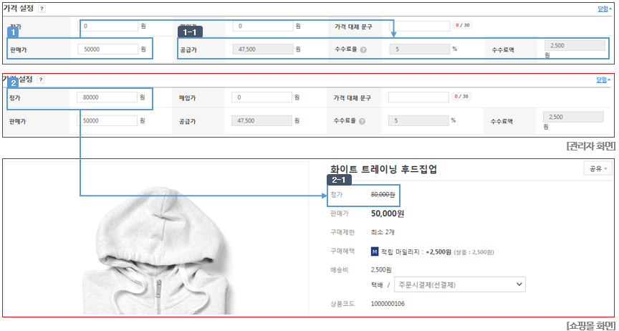Click the 배송비 value 2,500원
Viewport: 619px width, 331px height.
point(381,270)
